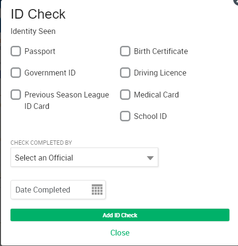
Task: Click the Medical Card label text
Action: click(x=156, y=95)
